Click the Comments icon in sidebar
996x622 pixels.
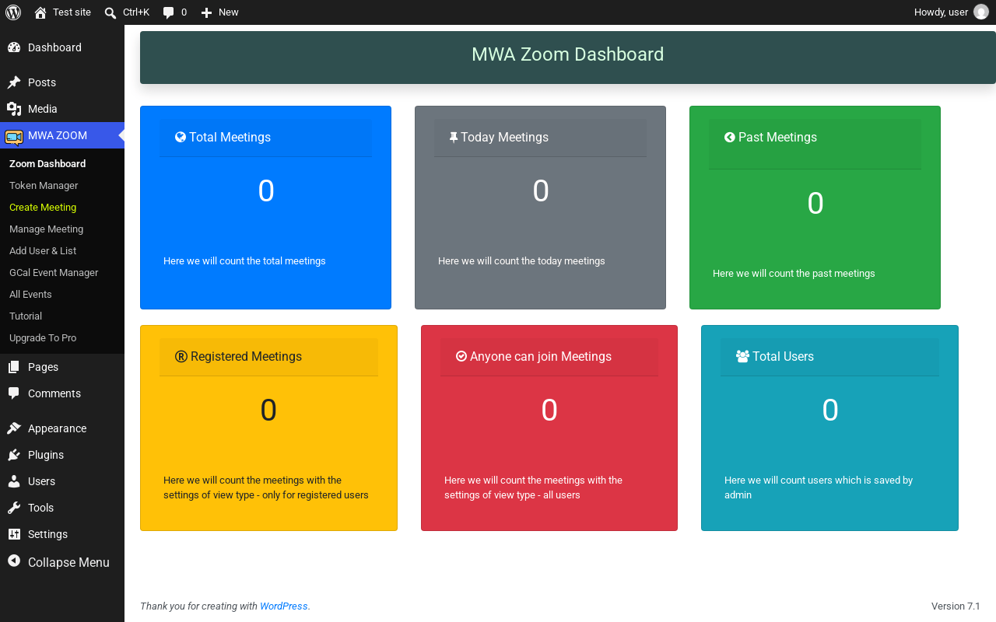(x=14, y=393)
